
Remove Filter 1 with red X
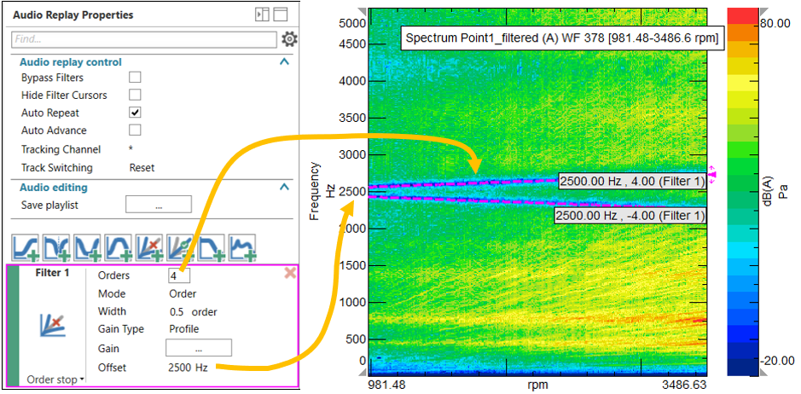coord(290,273)
